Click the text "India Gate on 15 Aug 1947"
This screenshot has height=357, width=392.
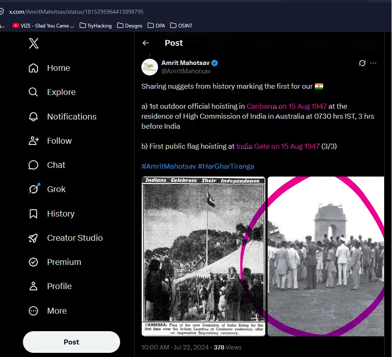(x=278, y=146)
